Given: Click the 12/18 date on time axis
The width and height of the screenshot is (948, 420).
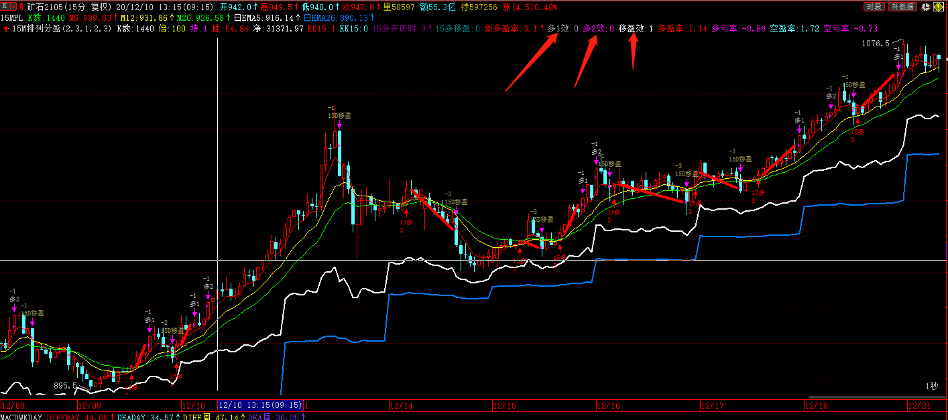Looking at the screenshot, I should [x=816, y=405].
